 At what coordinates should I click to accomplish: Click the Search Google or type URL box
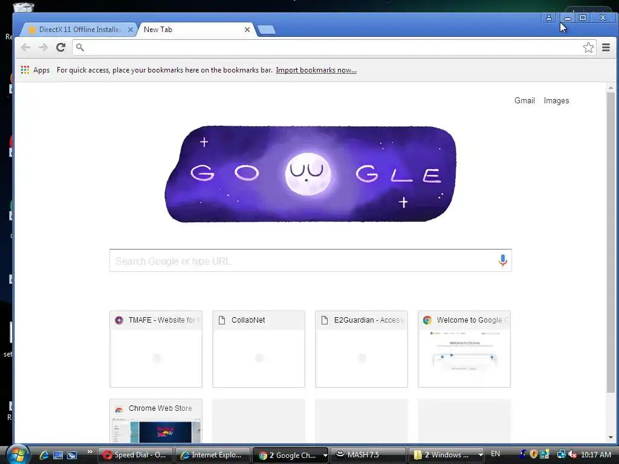click(x=310, y=260)
